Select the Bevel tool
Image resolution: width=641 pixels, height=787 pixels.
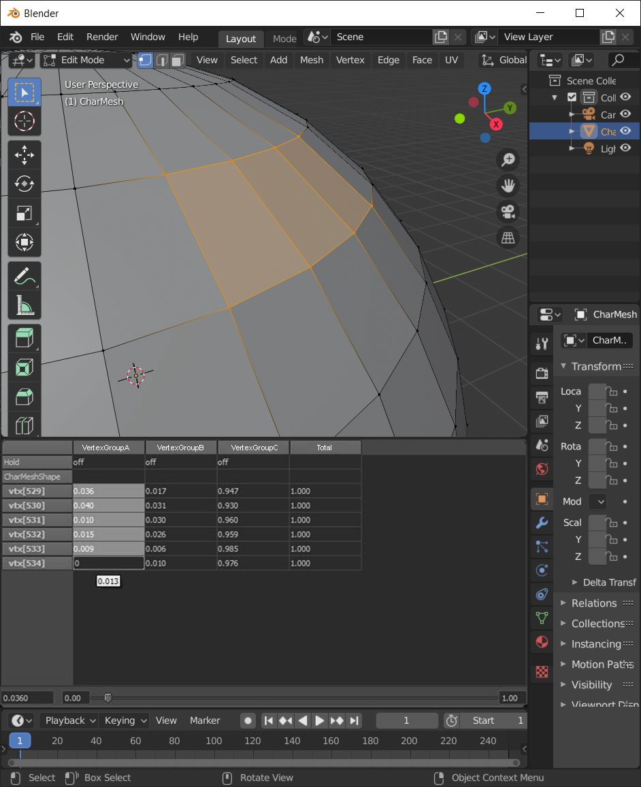(24, 397)
